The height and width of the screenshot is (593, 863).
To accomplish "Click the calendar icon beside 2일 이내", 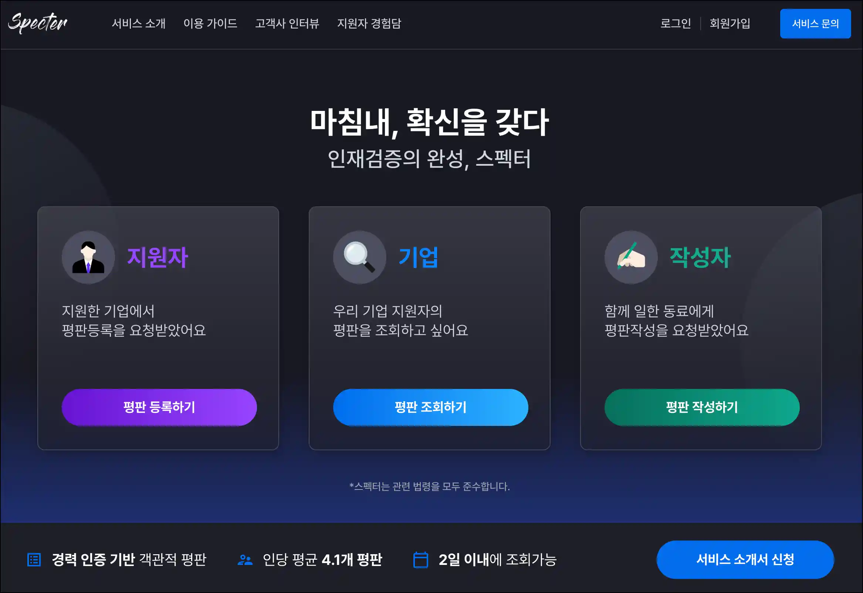I will tap(420, 560).
